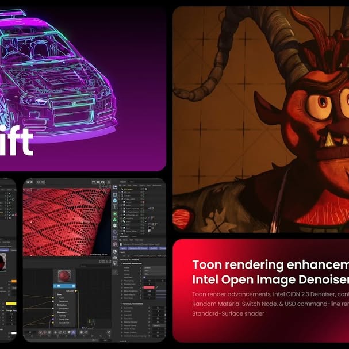Click the camera icon in the vertical toolbar

click(x=115, y=258)
